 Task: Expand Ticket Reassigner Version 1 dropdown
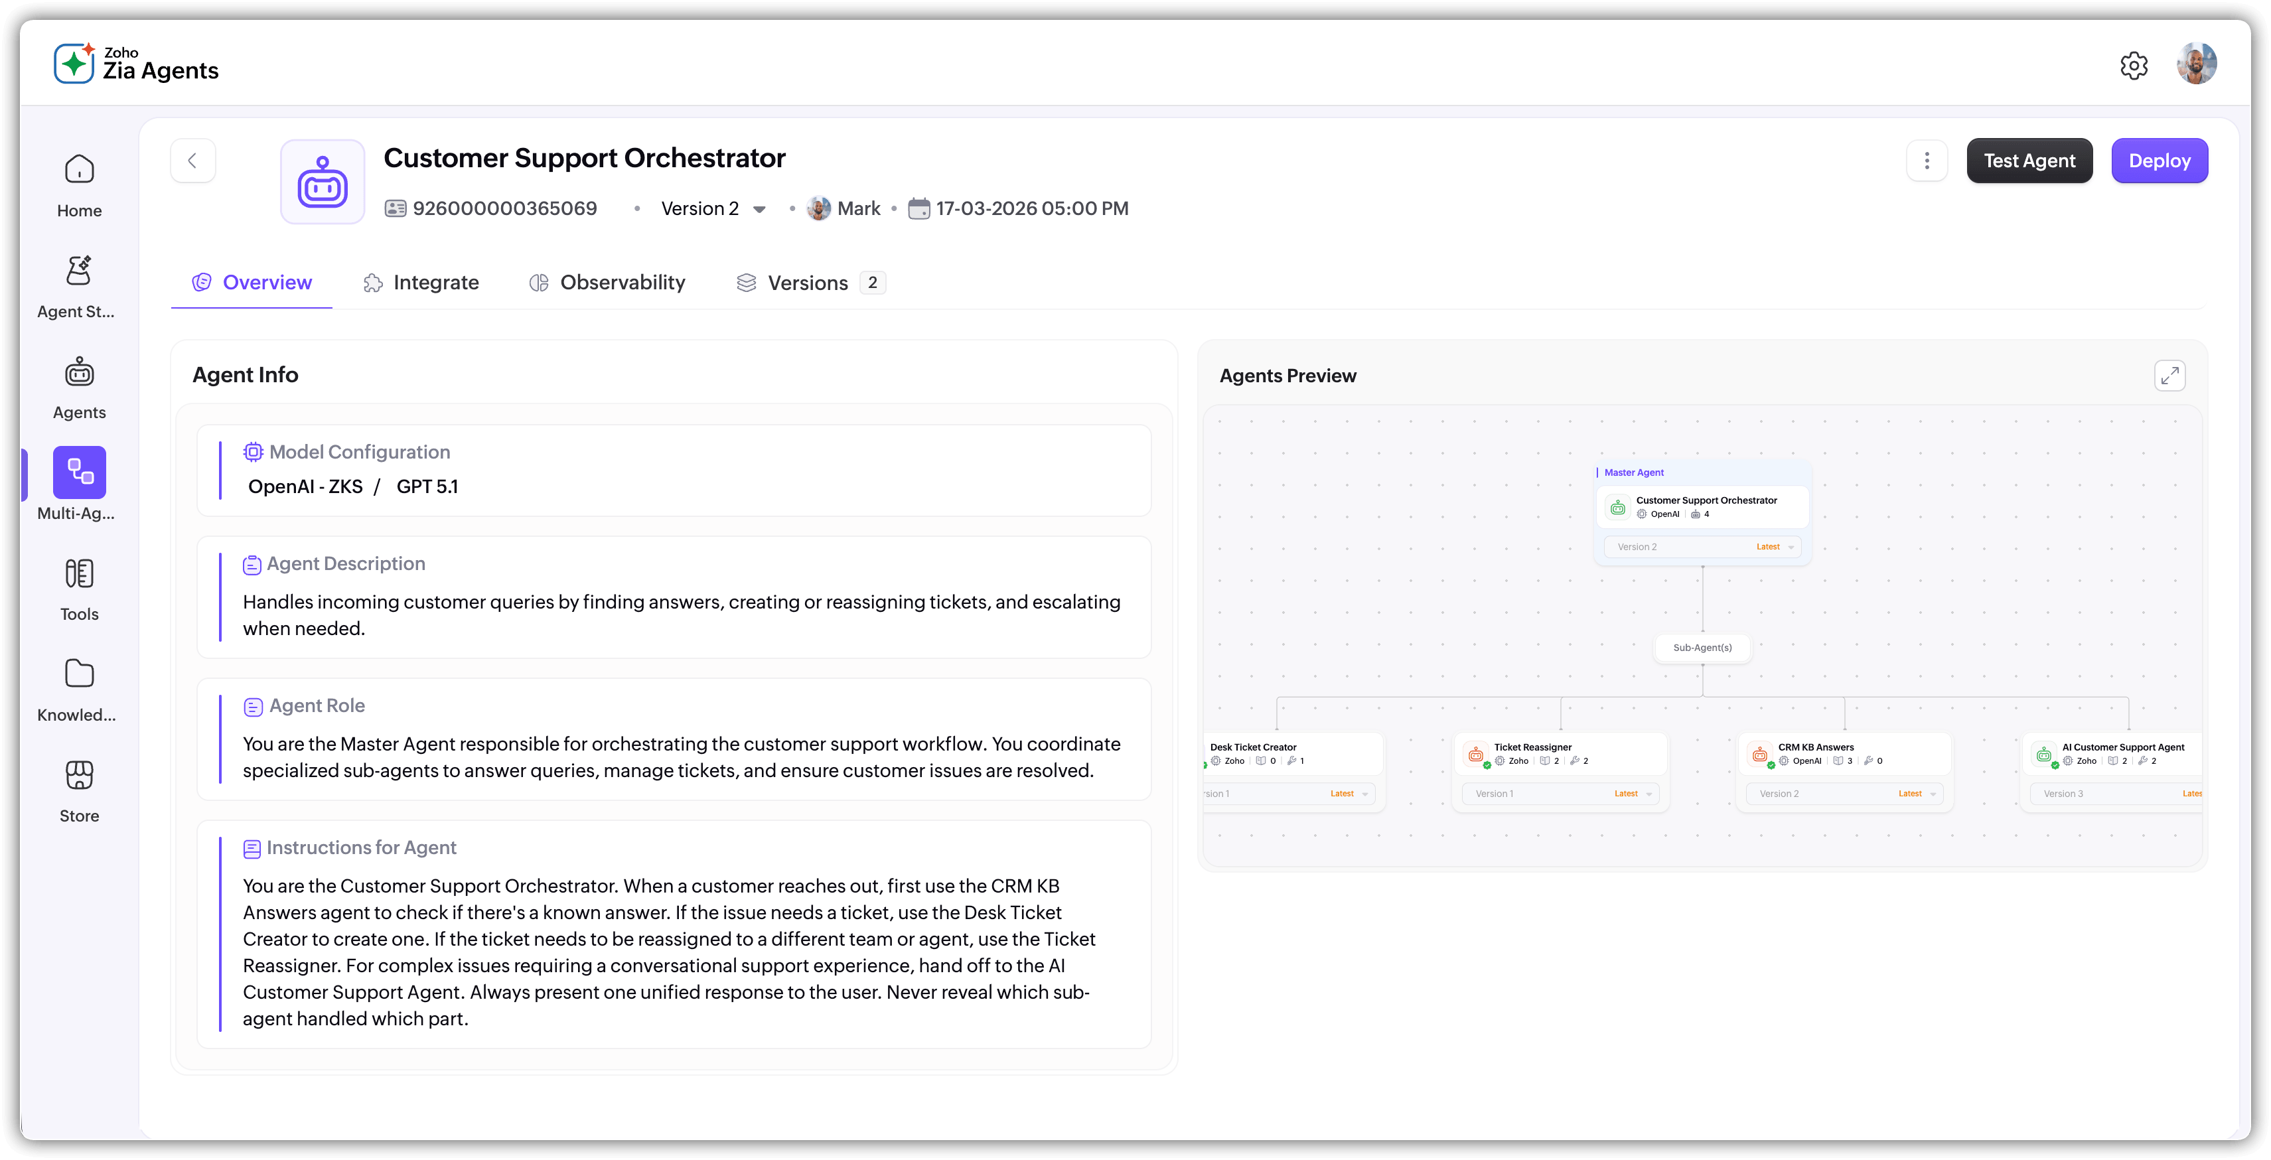tap(1648, 794)
